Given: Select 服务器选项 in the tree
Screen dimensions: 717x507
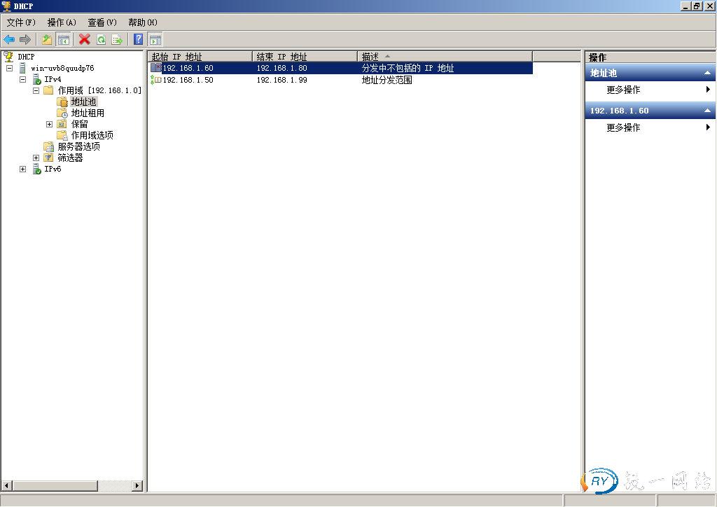Looking at the screenshot, I should click(x=78, y=146).
